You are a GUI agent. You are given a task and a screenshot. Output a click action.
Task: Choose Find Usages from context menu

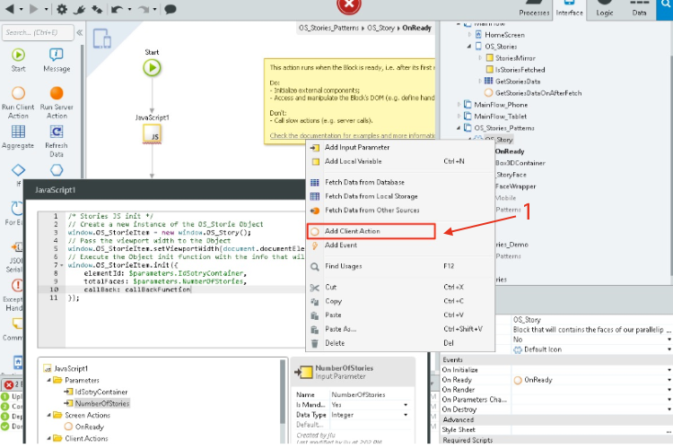[344, 266]
